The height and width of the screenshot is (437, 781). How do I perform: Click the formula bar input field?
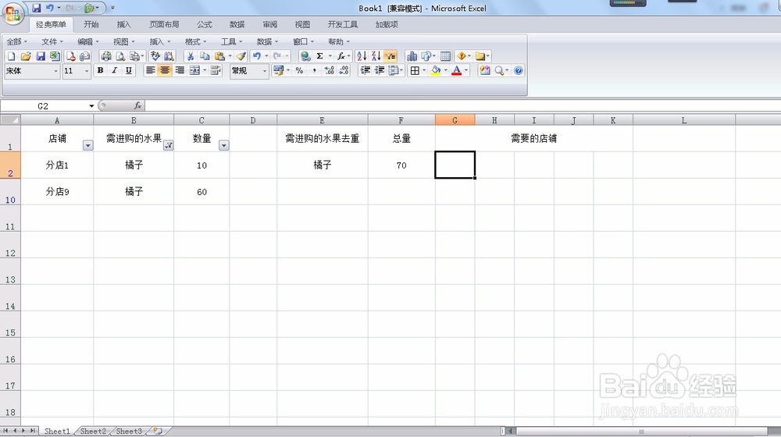coord(462,105)
